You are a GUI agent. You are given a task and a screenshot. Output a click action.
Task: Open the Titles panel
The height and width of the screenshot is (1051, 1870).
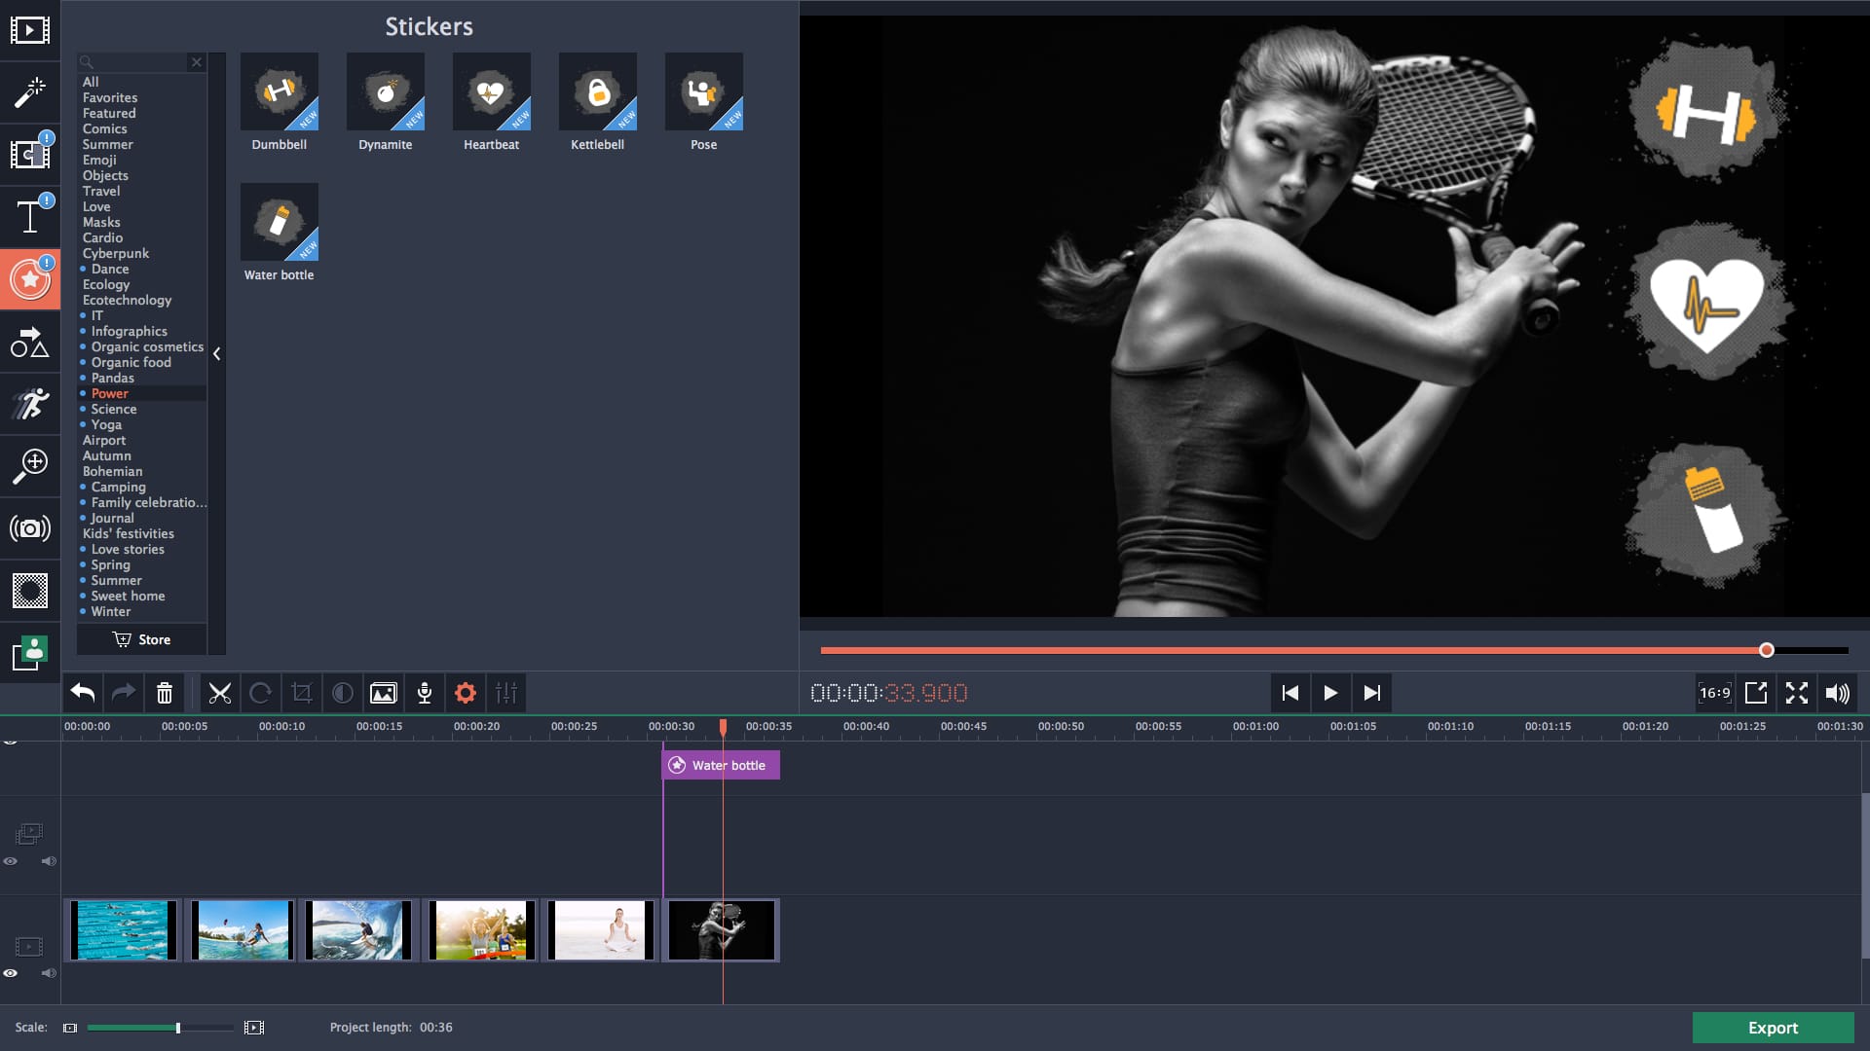29,216
